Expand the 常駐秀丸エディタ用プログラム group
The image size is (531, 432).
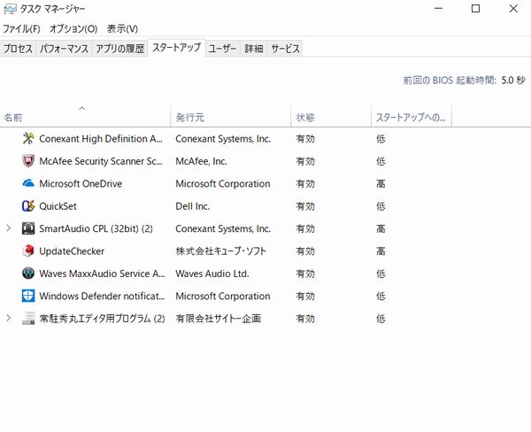tap(9, 319)
